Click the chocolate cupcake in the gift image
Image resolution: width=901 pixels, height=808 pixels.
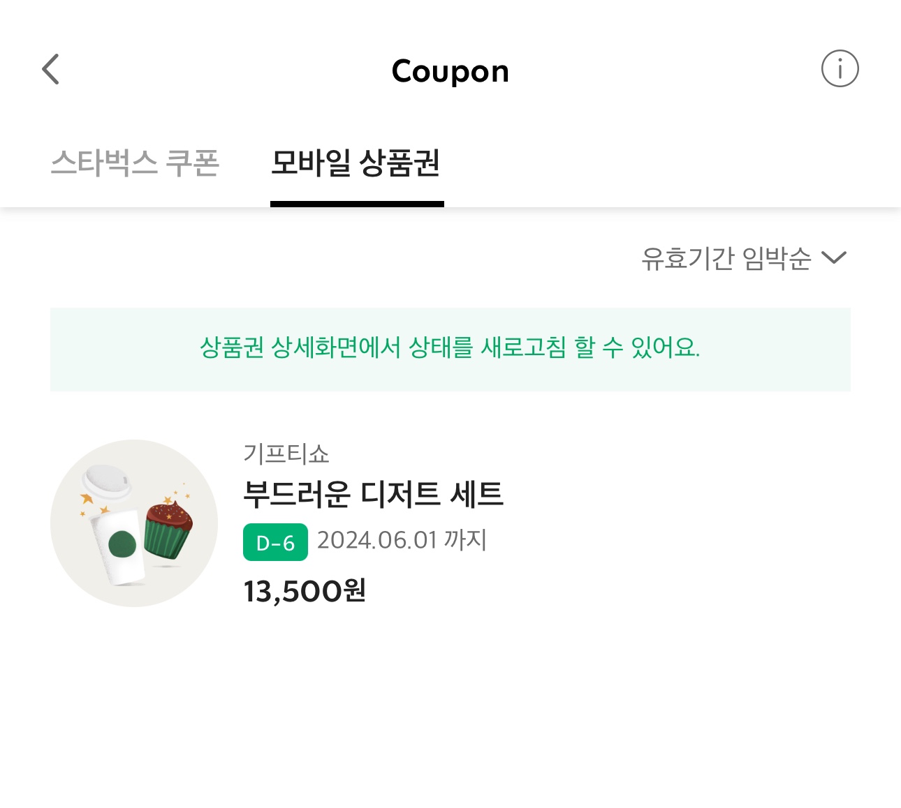point(168,529)
